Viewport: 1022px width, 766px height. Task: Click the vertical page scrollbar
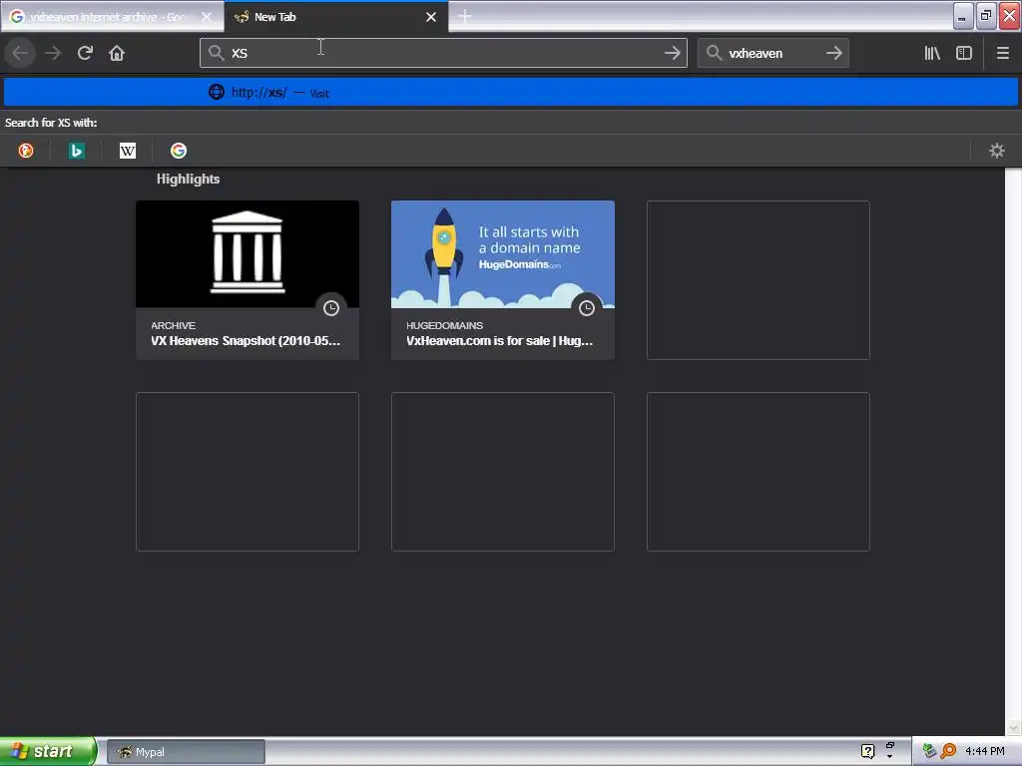point(1013,451)
